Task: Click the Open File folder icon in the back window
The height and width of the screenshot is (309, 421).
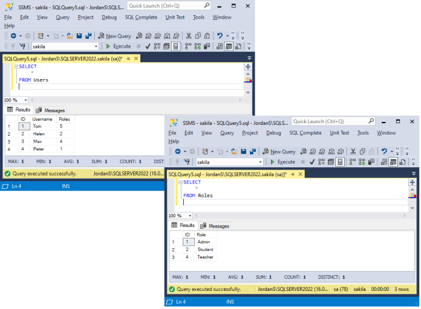Action: click(70, 36)
